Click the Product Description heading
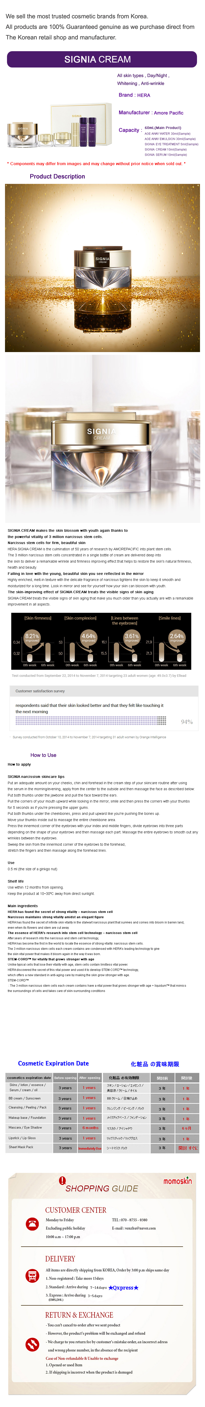 click(x=57, y=176)
